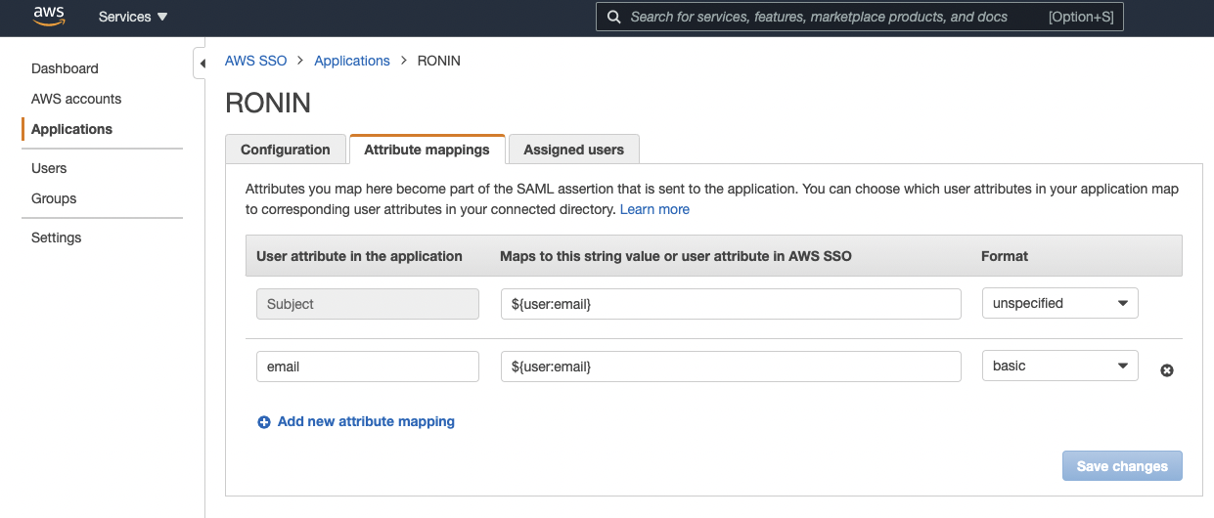The image size is (1214, 518).
Task: Click Add new attribute mapping link
Action: [366, 421]
